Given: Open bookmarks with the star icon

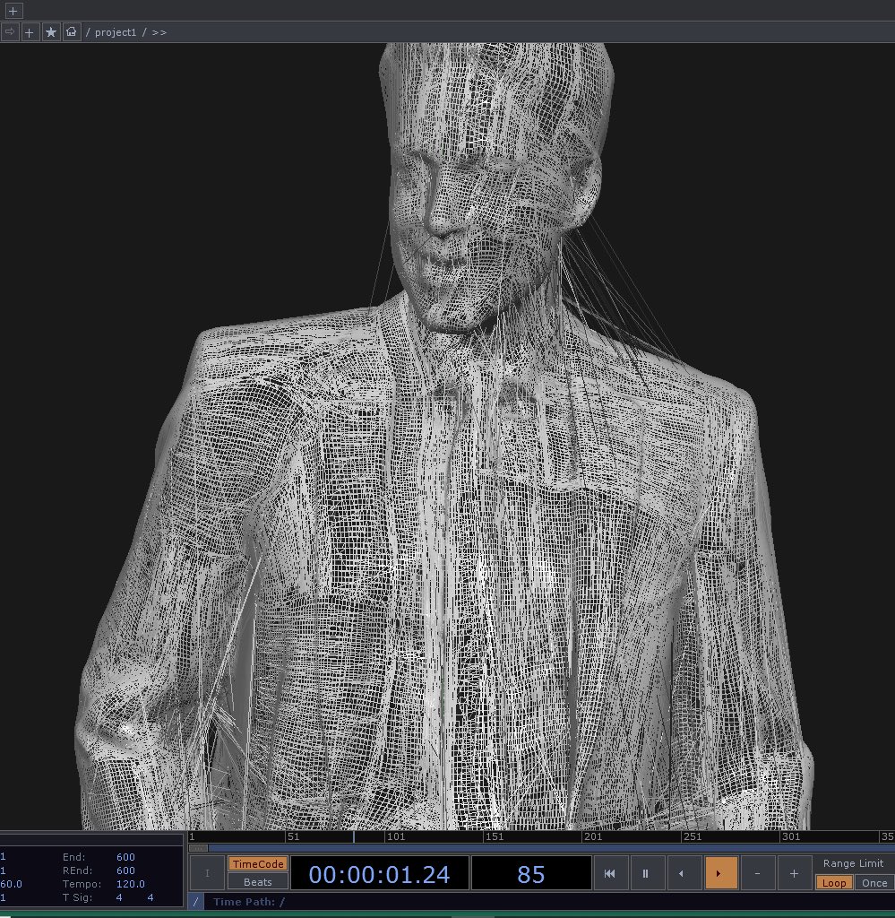Looking at the screenshot, I should (51, 32).
